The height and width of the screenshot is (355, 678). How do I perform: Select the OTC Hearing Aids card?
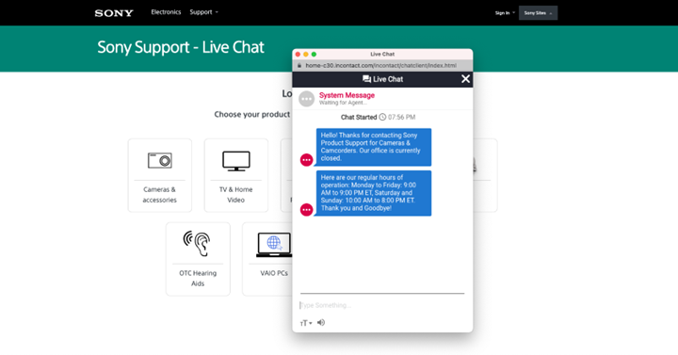[x=198, y=259]
